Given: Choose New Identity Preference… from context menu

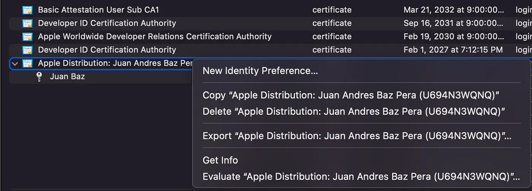Looking at the screenshot, I should point(260,71).
